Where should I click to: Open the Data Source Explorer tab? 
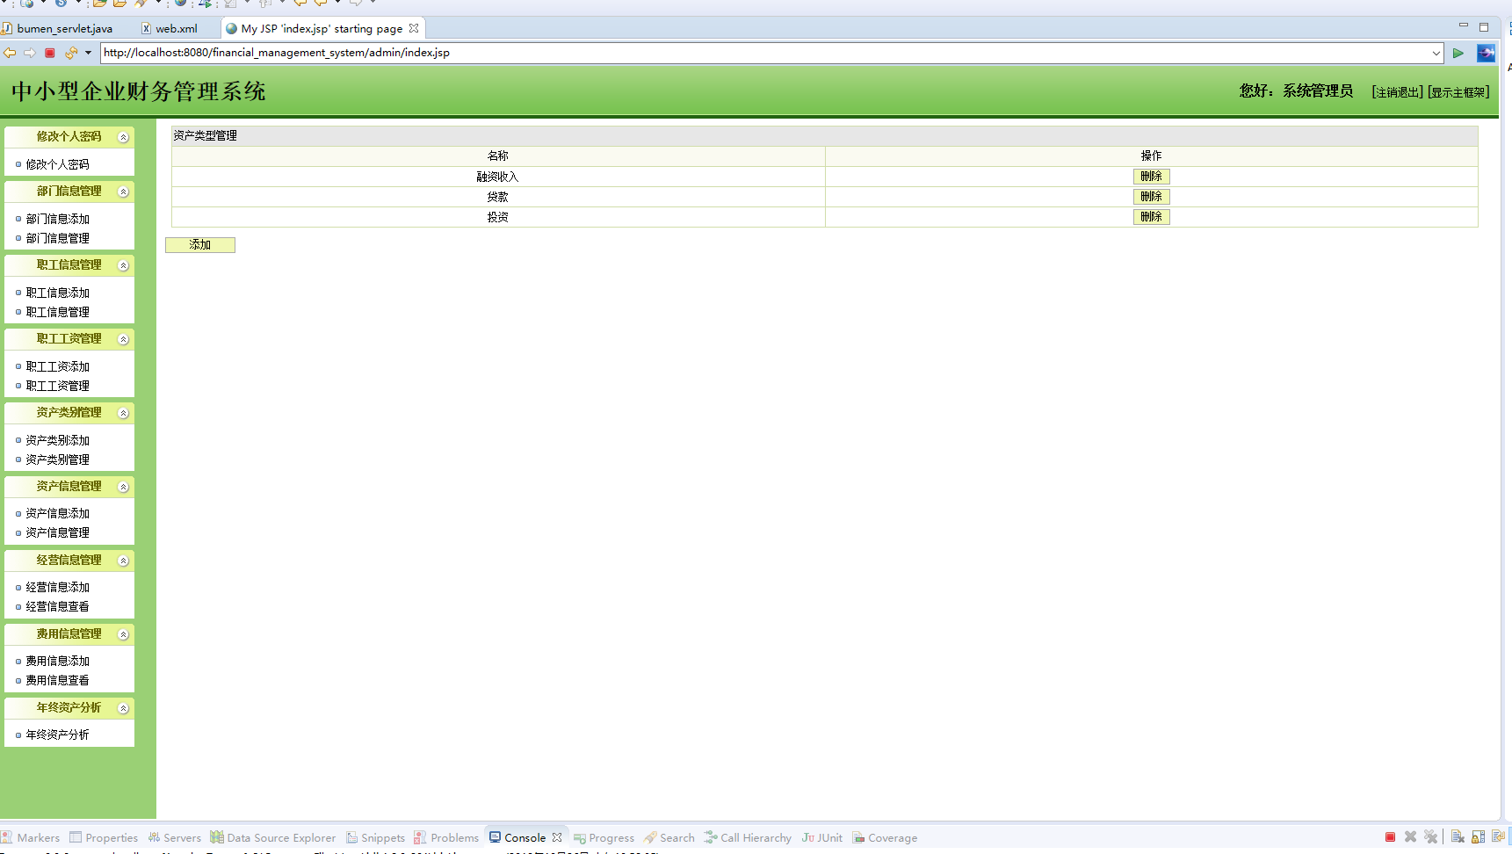273,837
